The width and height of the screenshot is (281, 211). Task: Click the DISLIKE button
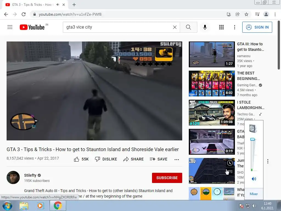coord(106,159)
